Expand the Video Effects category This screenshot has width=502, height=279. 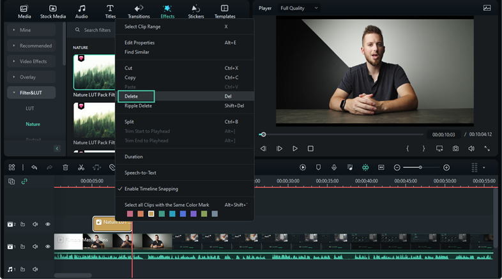click(31, 61)
